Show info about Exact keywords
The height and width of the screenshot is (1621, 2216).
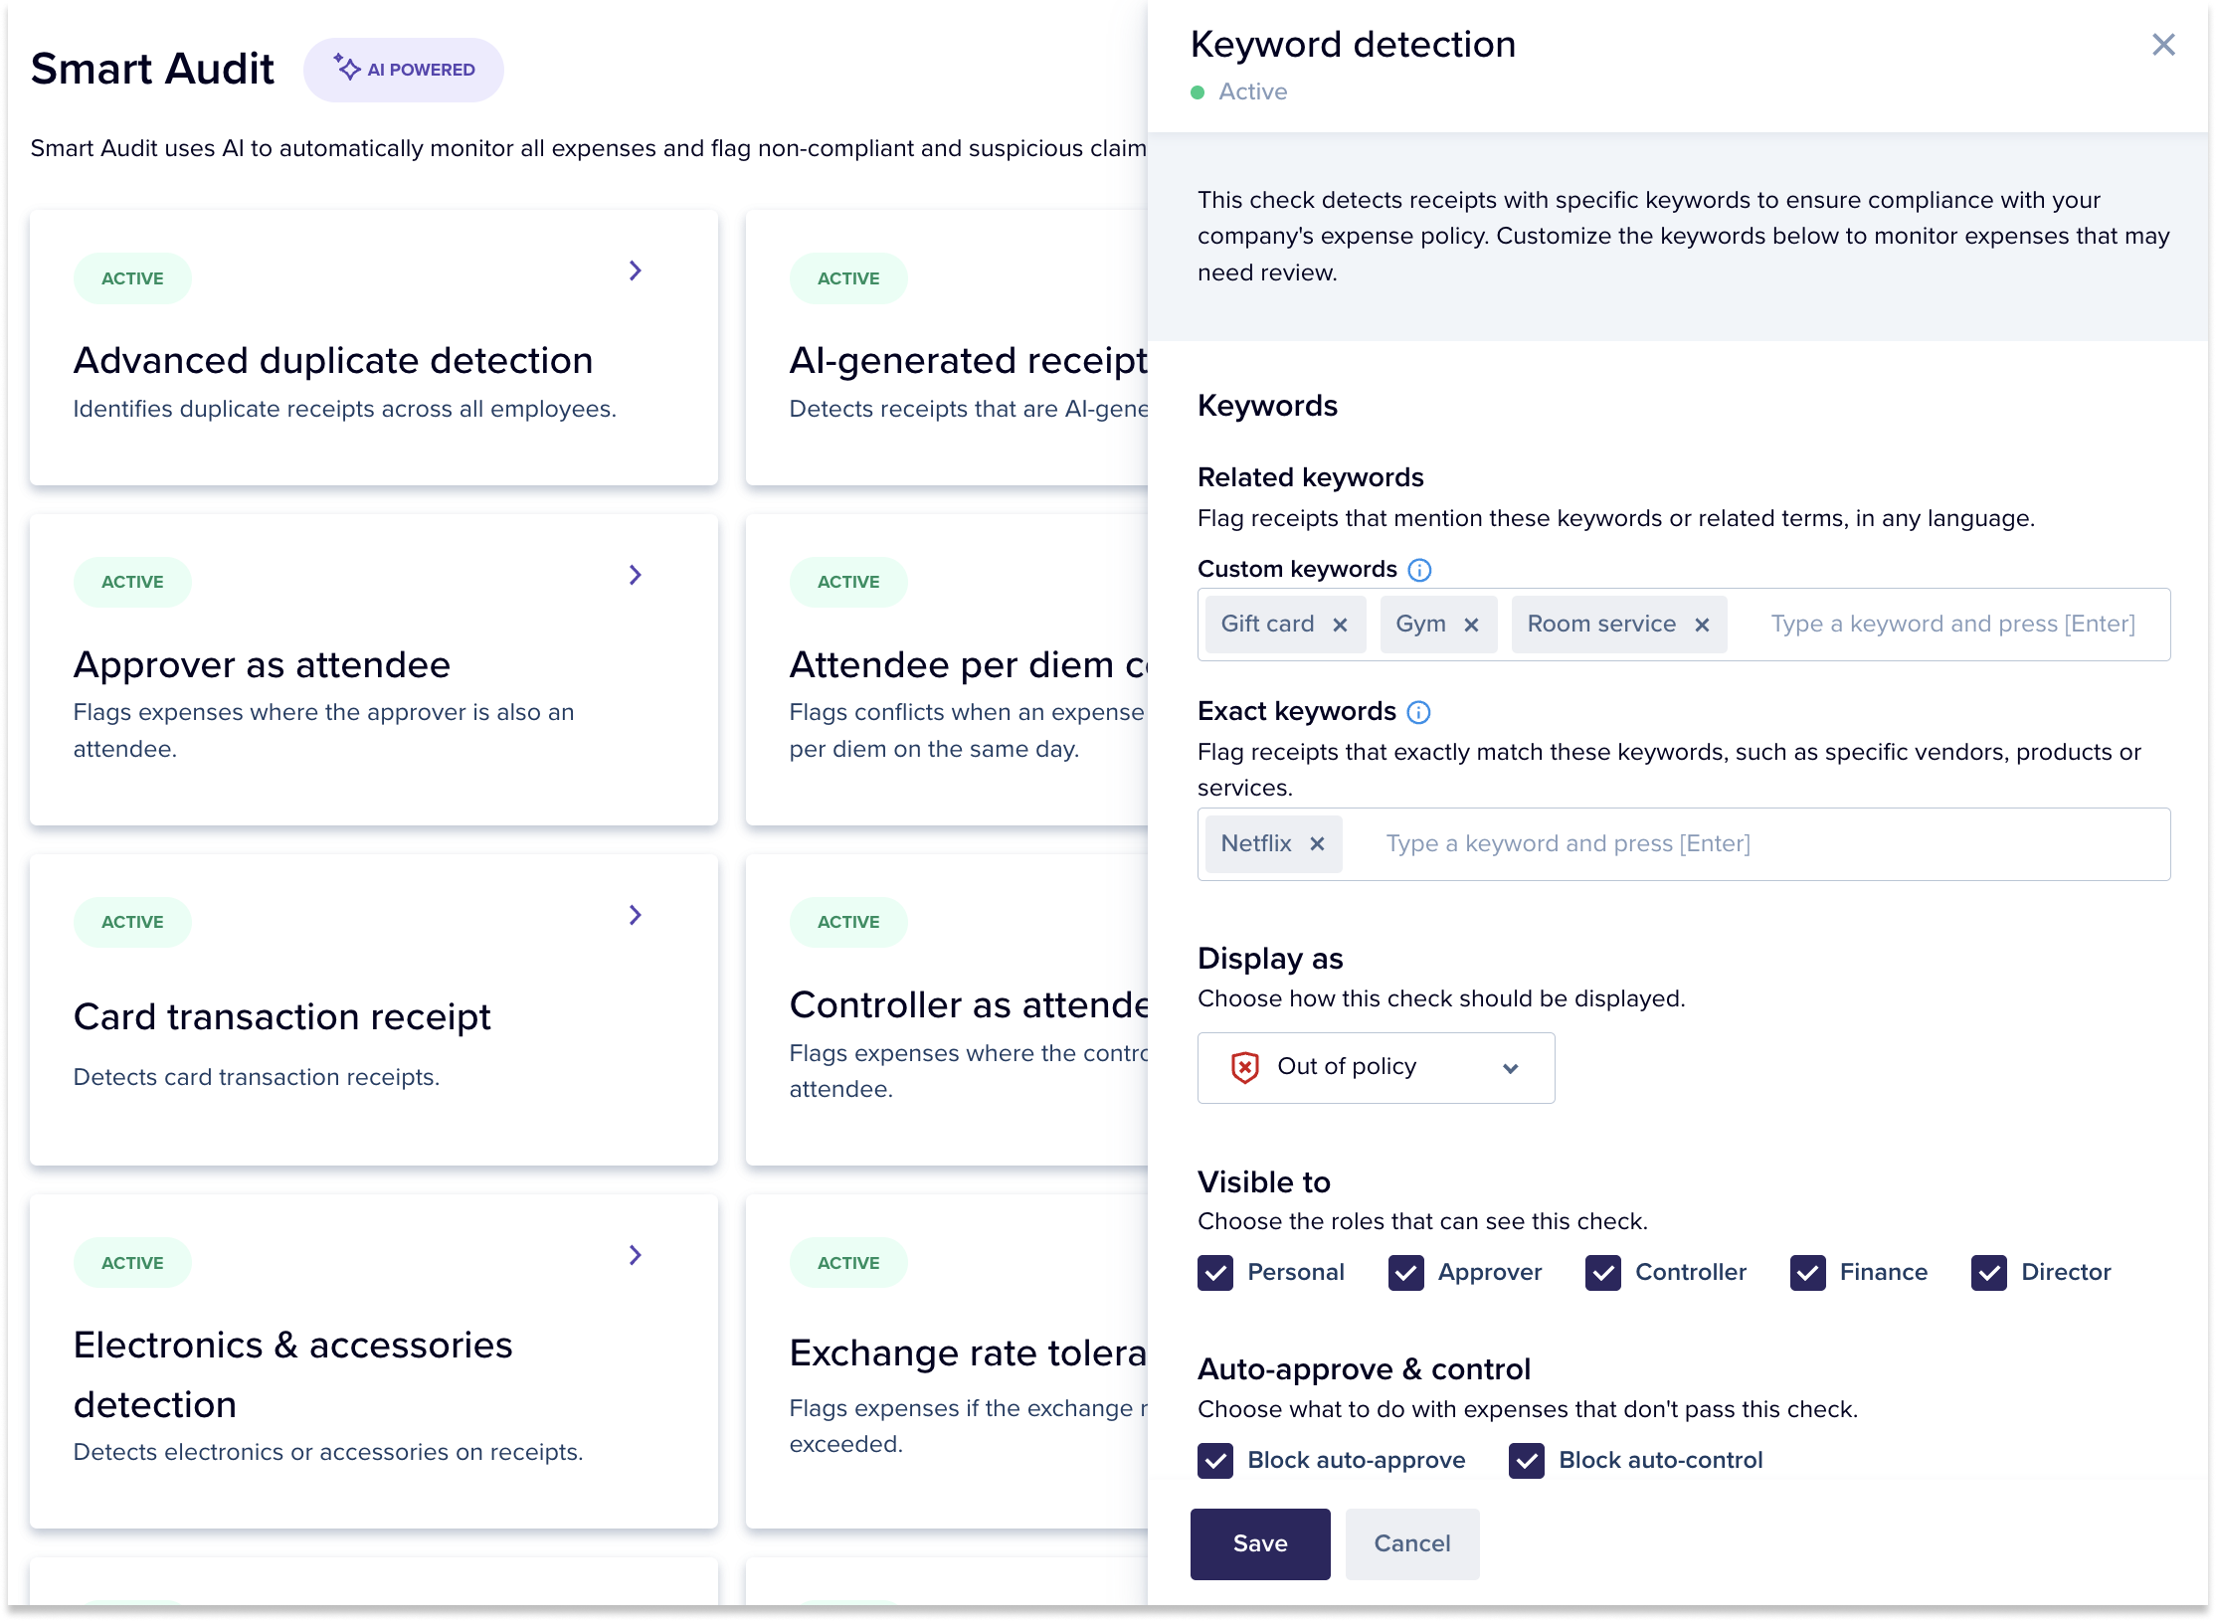coord(1418,712)
